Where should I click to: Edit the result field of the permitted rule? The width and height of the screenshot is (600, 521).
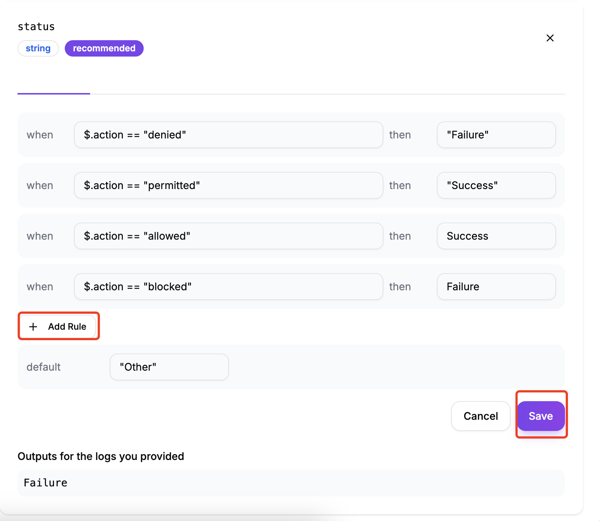(496, 185)
